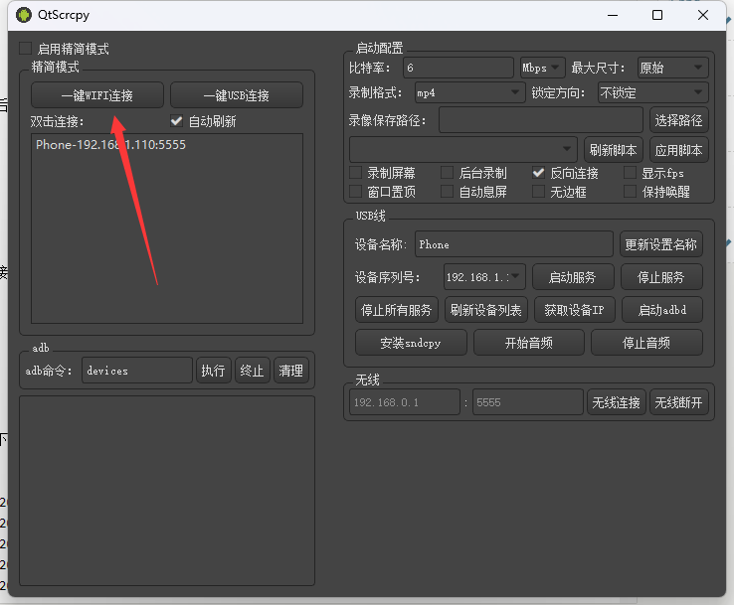Click the 无线连接 button

click(x=616, y=402)
